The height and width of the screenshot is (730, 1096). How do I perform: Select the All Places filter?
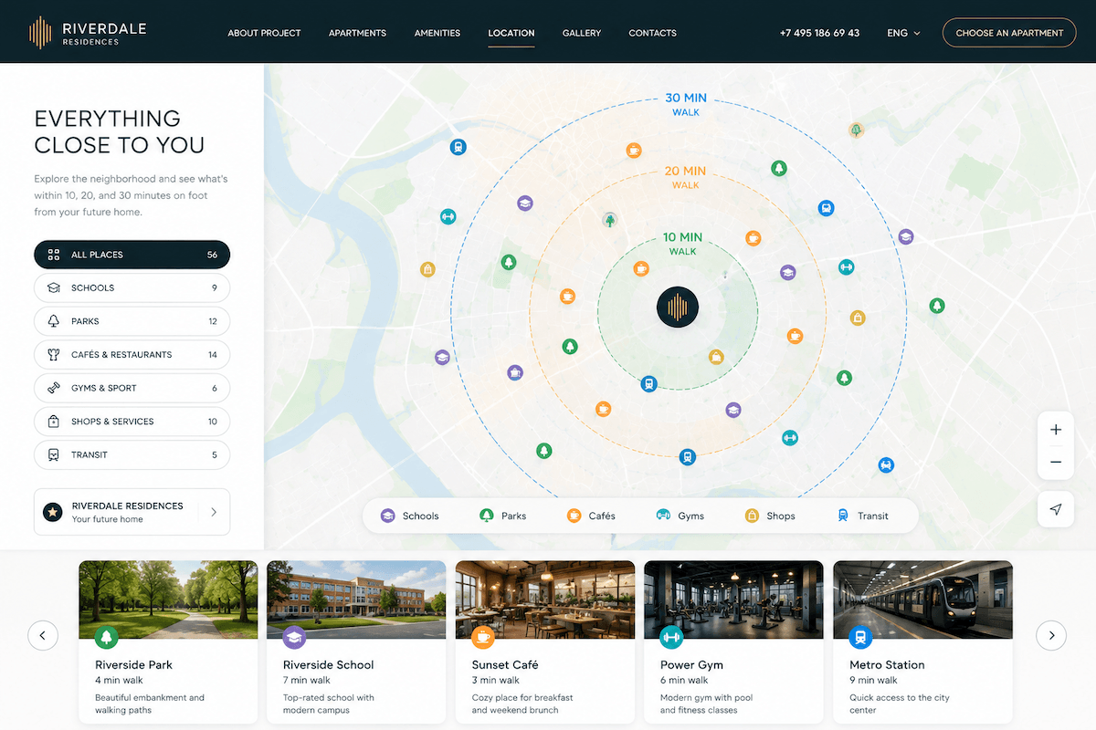tap(132, 255)
